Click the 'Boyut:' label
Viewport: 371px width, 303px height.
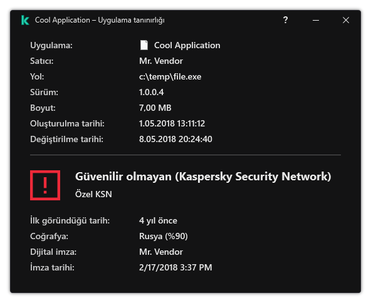43,108
